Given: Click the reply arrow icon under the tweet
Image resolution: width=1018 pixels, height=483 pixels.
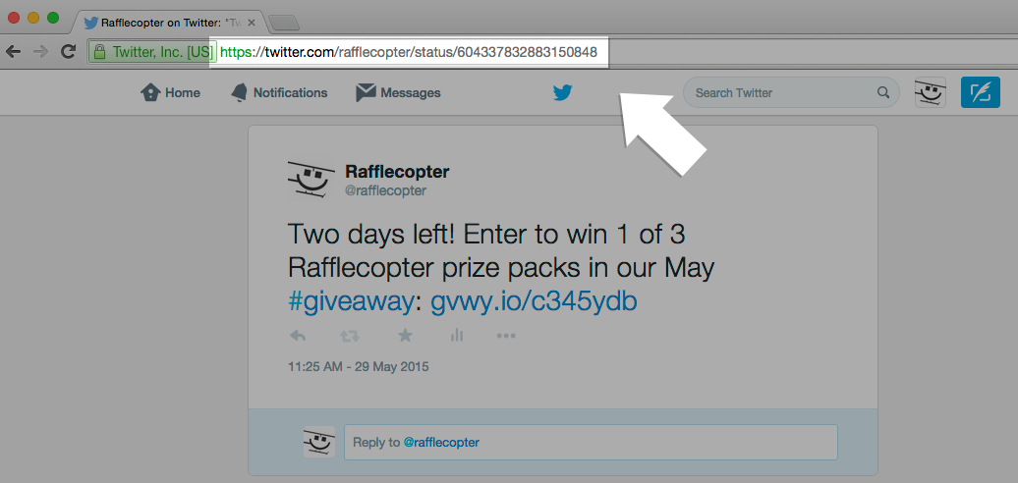Looking at the screenshot, I should click(298, 336).
